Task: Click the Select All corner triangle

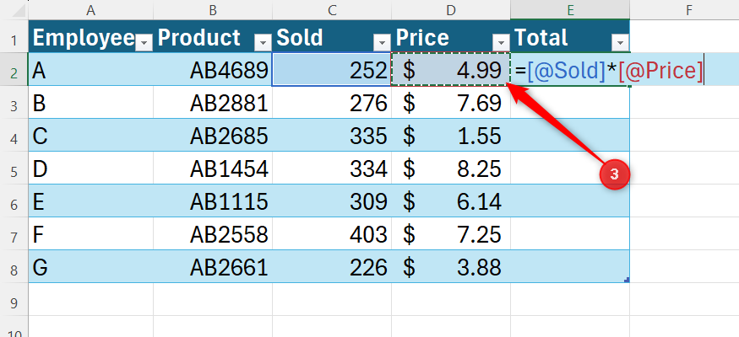Action: (19, 11)
